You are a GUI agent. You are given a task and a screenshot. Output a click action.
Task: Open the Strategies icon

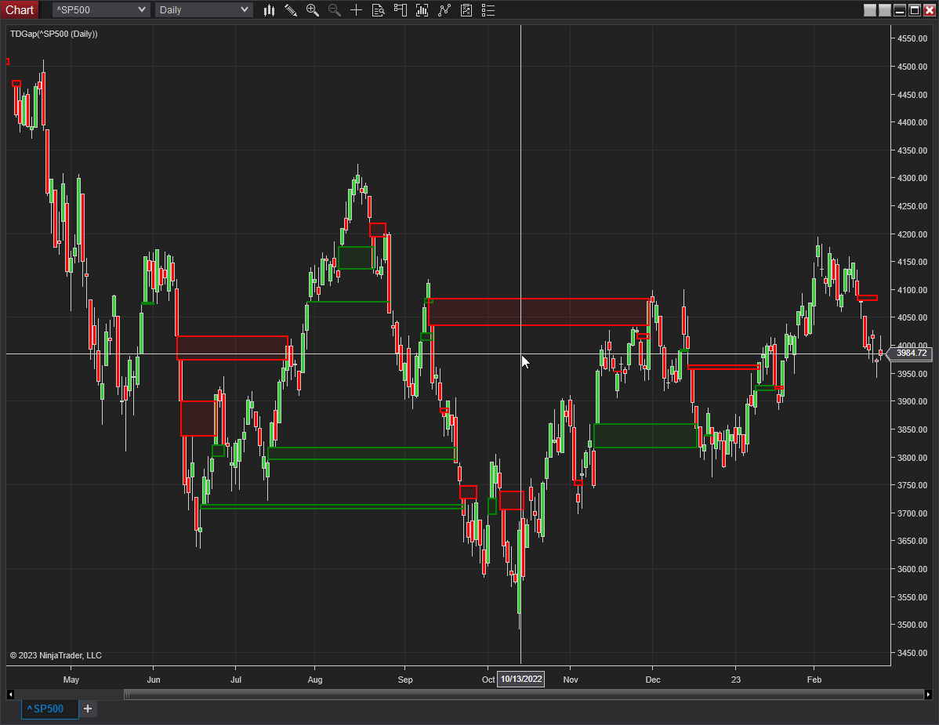[466, 10]
